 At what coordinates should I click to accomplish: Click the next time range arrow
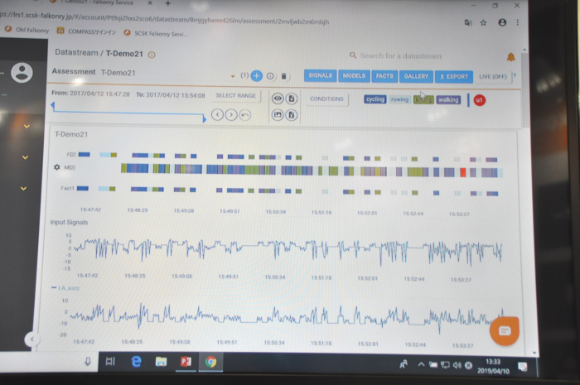(x=231, y=114)
